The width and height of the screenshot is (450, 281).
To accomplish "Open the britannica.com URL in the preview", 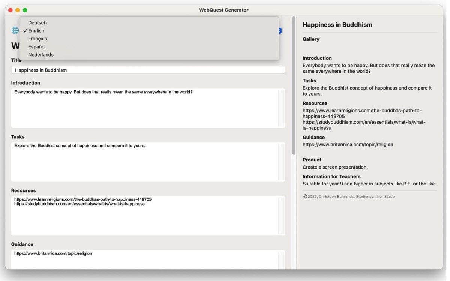I will click(348, 145).
